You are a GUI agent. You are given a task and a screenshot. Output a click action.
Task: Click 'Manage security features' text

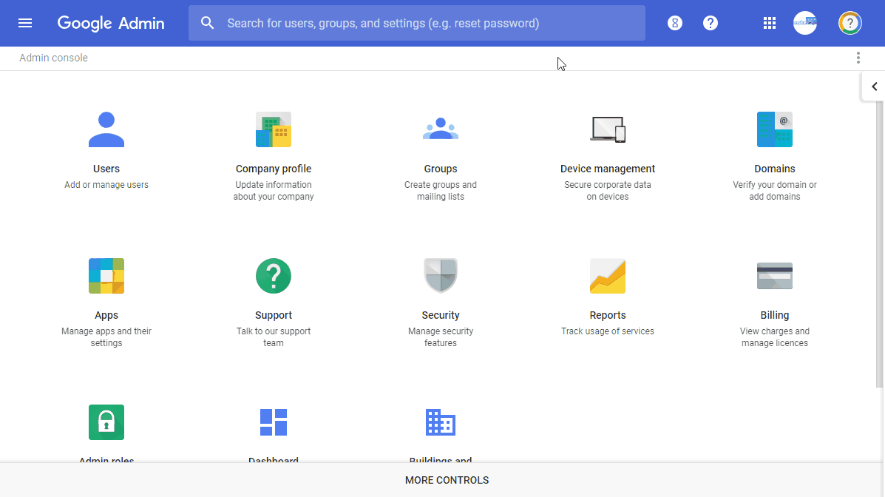(x=440, y=337)
